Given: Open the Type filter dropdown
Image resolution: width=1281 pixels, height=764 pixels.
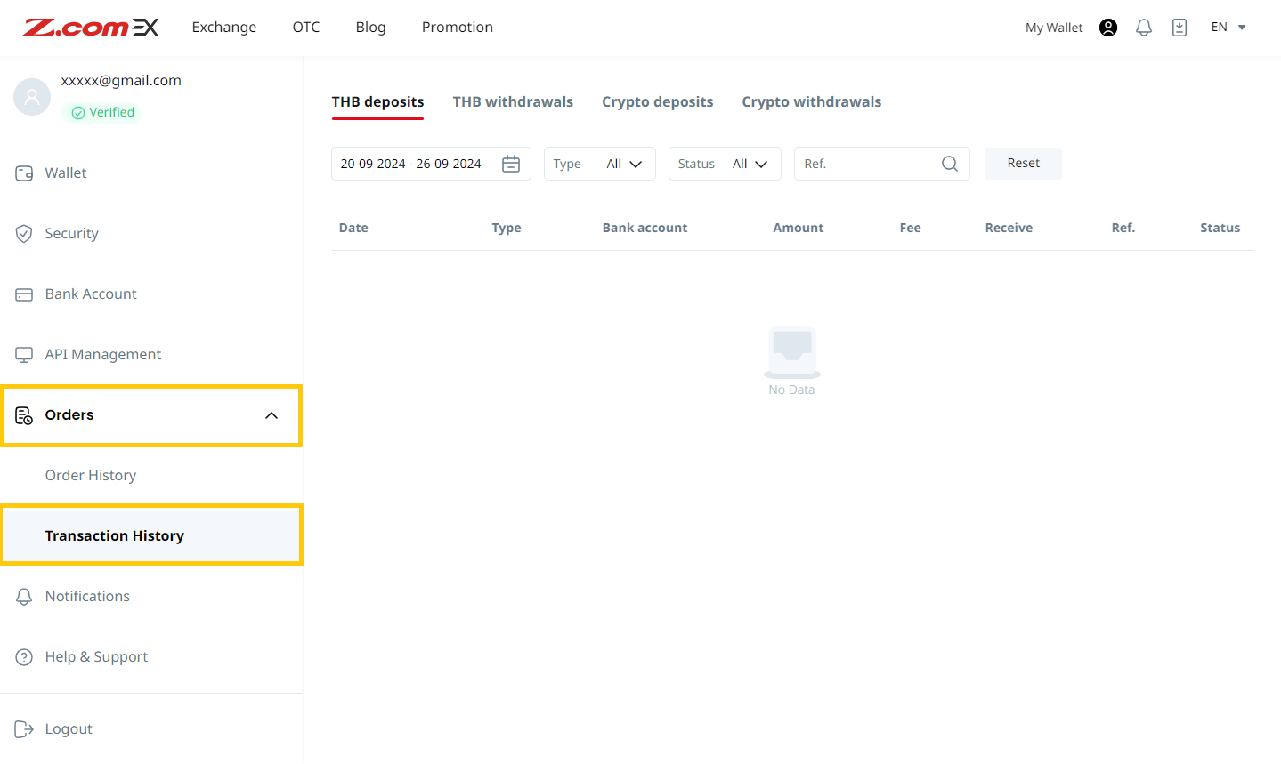Looking at the screenshot, I should pos(599,164).
